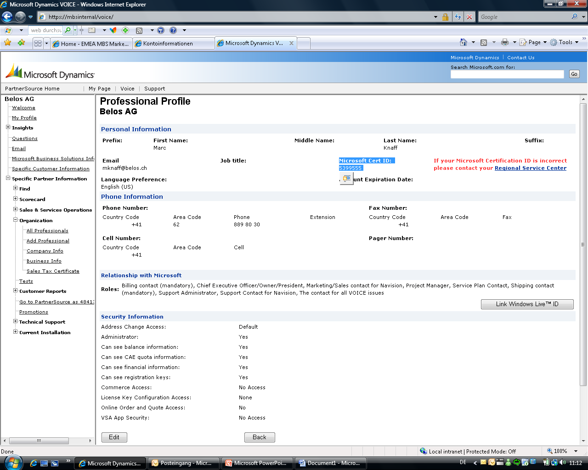The height and width of the screenshot is (470, 588).
Task: Click the Microsoft Dynamics logo
Action: click(50, 73)
